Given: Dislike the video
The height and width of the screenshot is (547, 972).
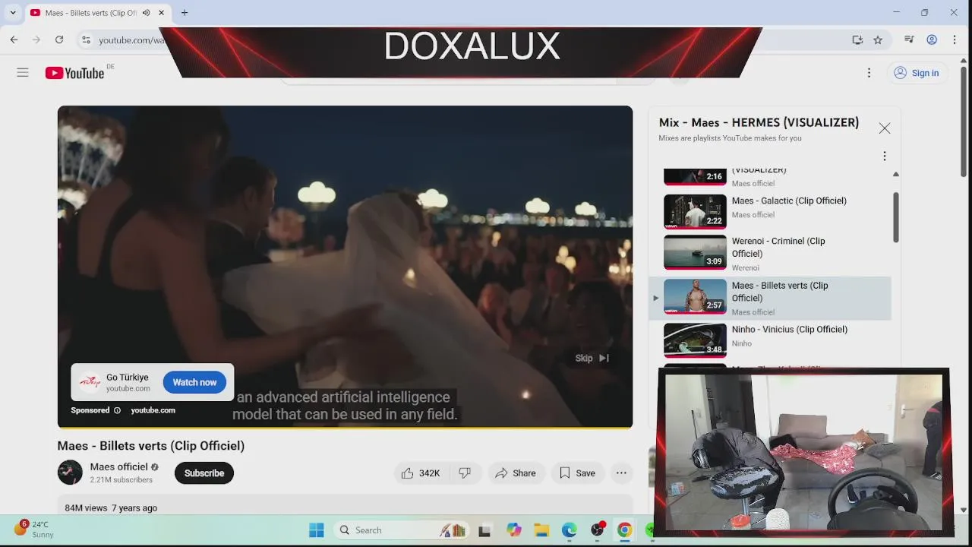Looking at the screenshot, I should [465, 473].
